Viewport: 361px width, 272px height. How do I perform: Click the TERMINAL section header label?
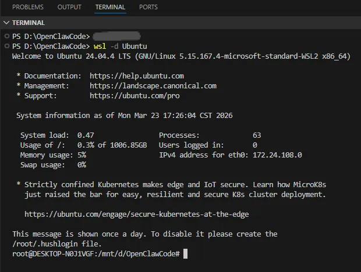pyautogui.click(x=29, y=23)
